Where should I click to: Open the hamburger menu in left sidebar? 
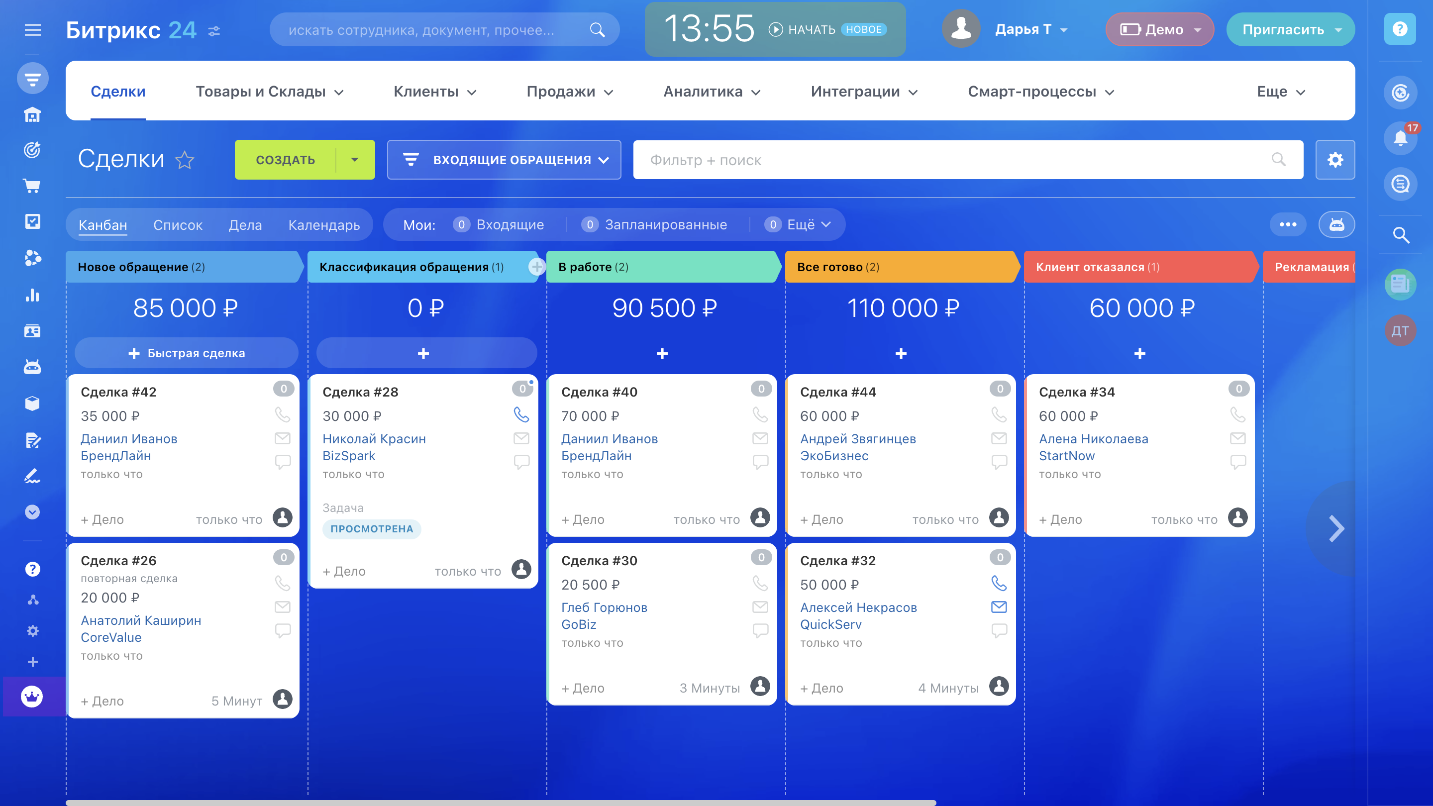pyautogui.click(x=32, y=29)
